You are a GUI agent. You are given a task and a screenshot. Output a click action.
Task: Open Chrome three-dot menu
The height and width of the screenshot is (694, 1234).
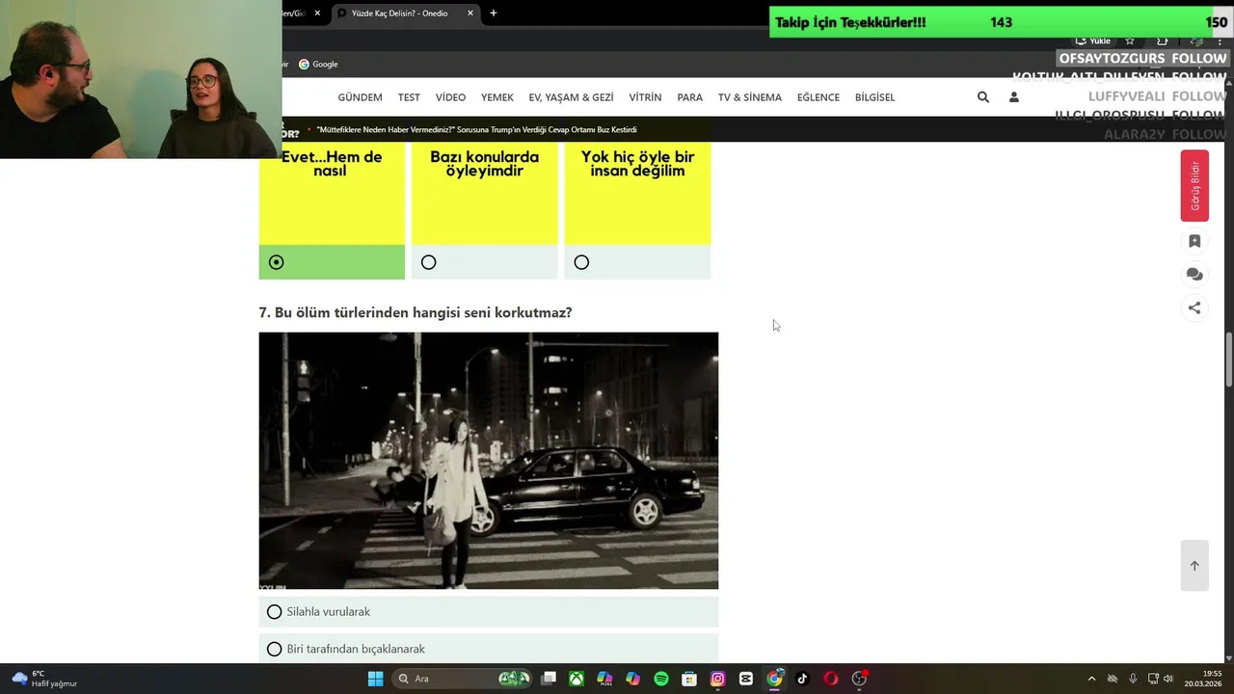[1220, 40]
